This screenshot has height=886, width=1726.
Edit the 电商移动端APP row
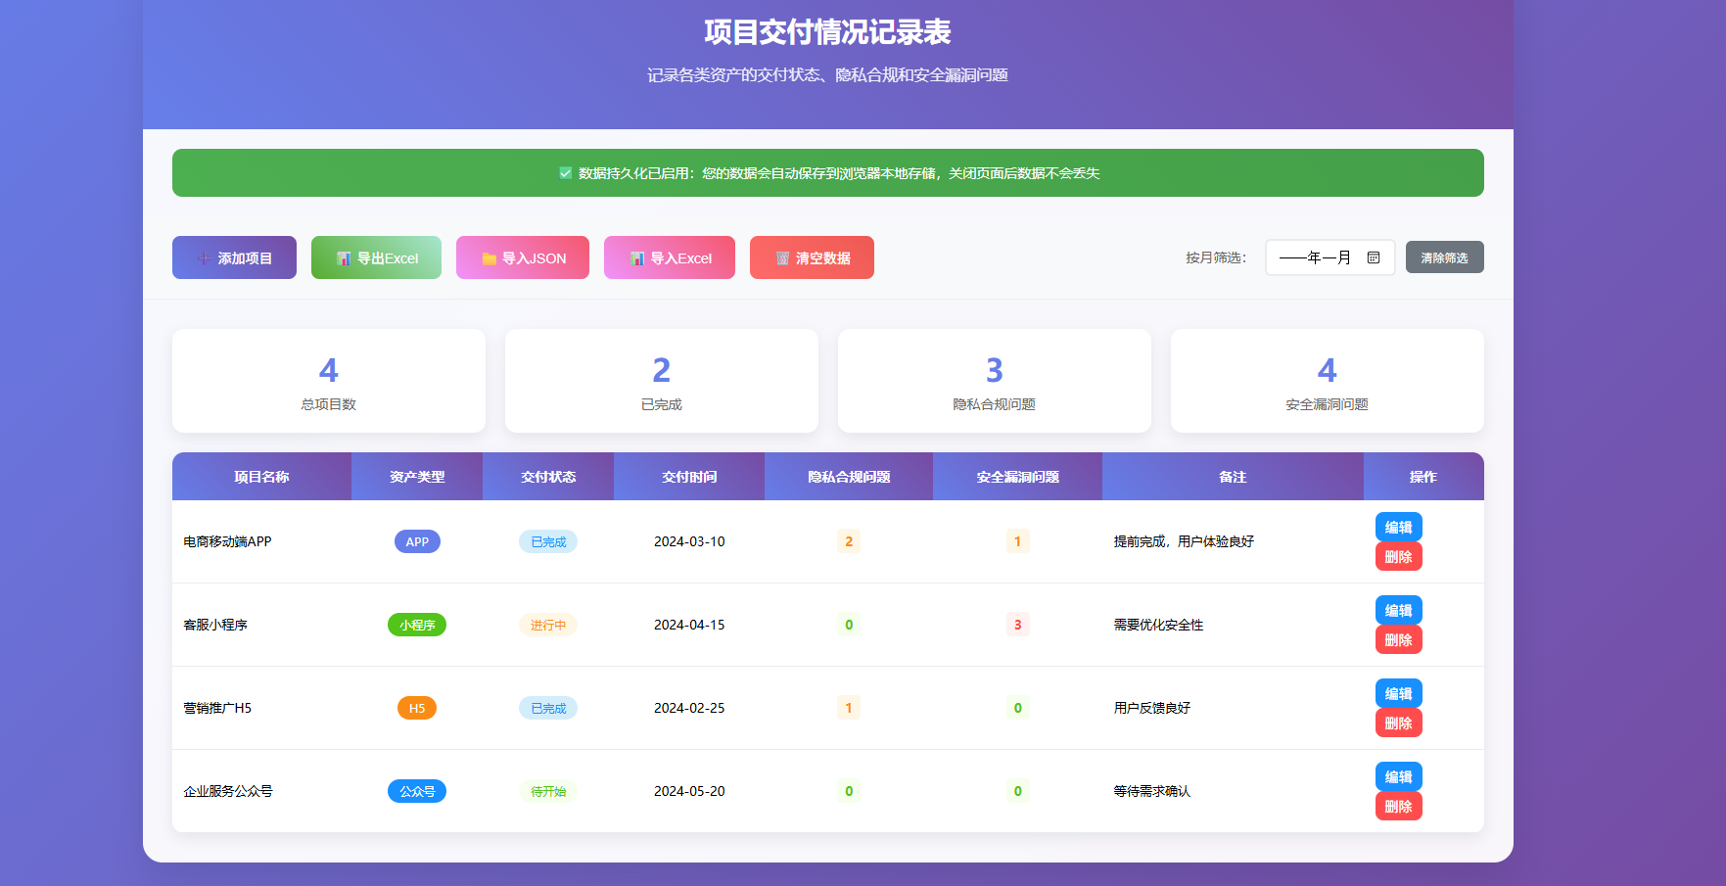[x=1398, y=527]
